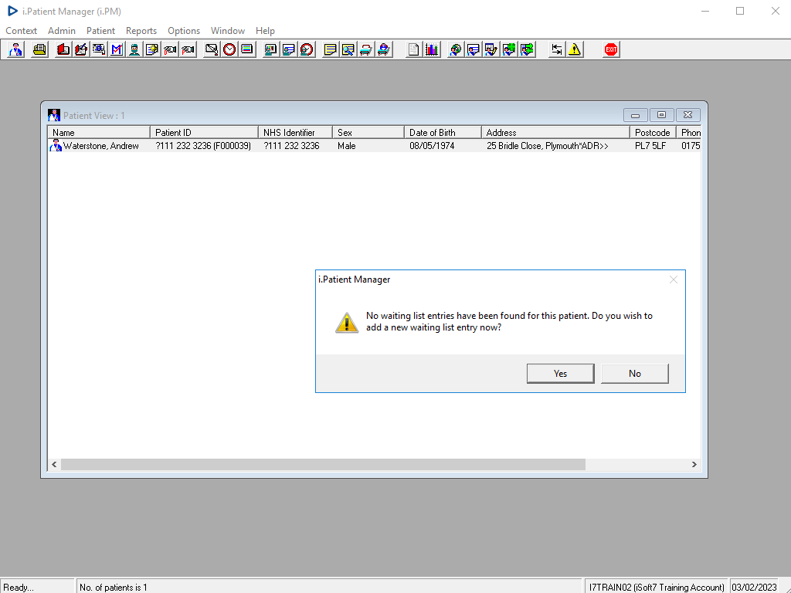
Task: Click Yes to add waiting list entry
Action: (561, 374)
